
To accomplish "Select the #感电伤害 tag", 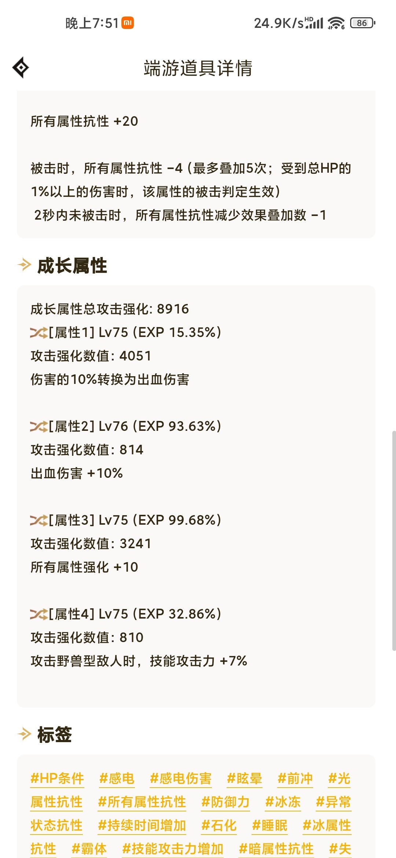I will pyautogui.click(x=181, y=778).
